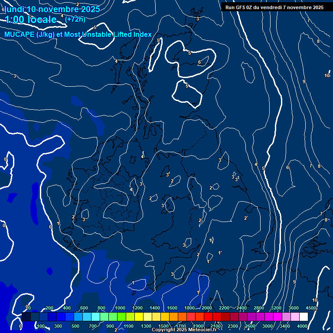
Task: Click the pale pink swatch before white
Action: [295, 317]
